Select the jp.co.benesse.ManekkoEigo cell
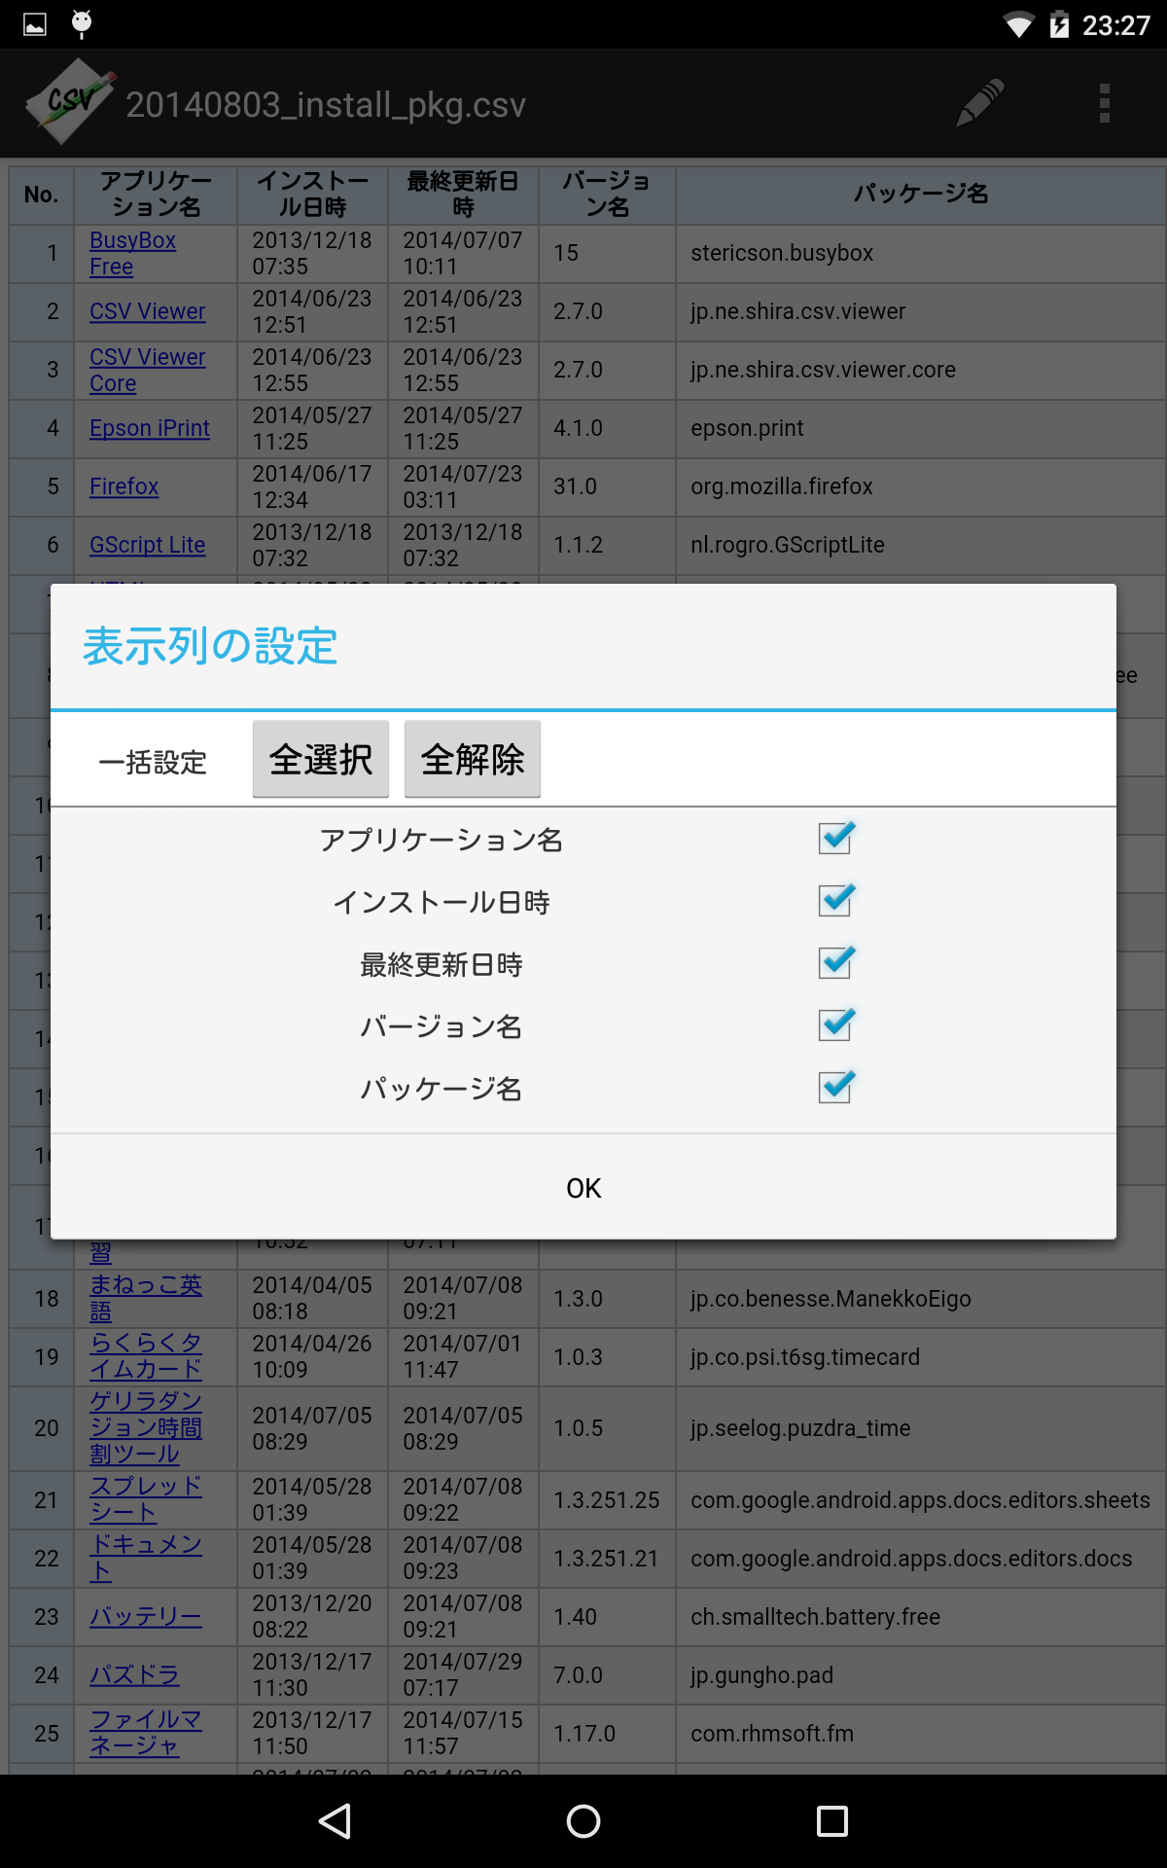The width and height of the screenshot is (1167, 1868). click(920, 1299)
